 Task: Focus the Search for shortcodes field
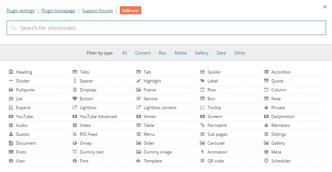click(166, 28)
